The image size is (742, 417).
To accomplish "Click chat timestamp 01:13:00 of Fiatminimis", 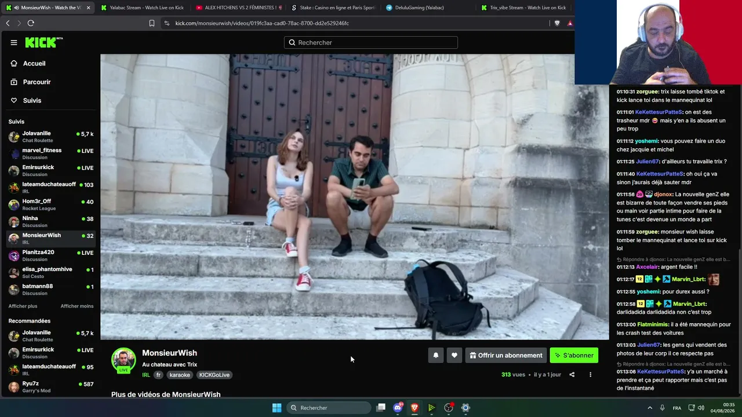I will (x=626, y=325).
